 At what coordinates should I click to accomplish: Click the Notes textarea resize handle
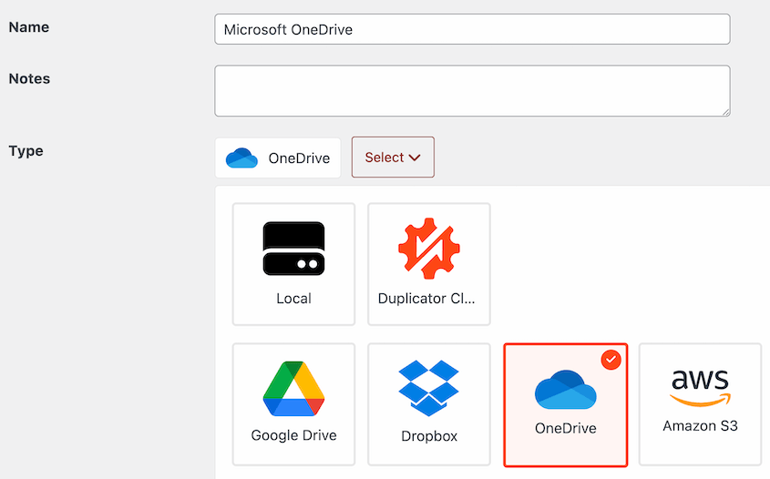coord(725,112)
